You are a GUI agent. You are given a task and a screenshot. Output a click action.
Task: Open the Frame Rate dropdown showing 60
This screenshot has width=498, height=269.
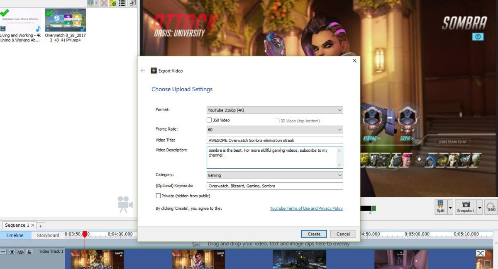click(275, 129)
